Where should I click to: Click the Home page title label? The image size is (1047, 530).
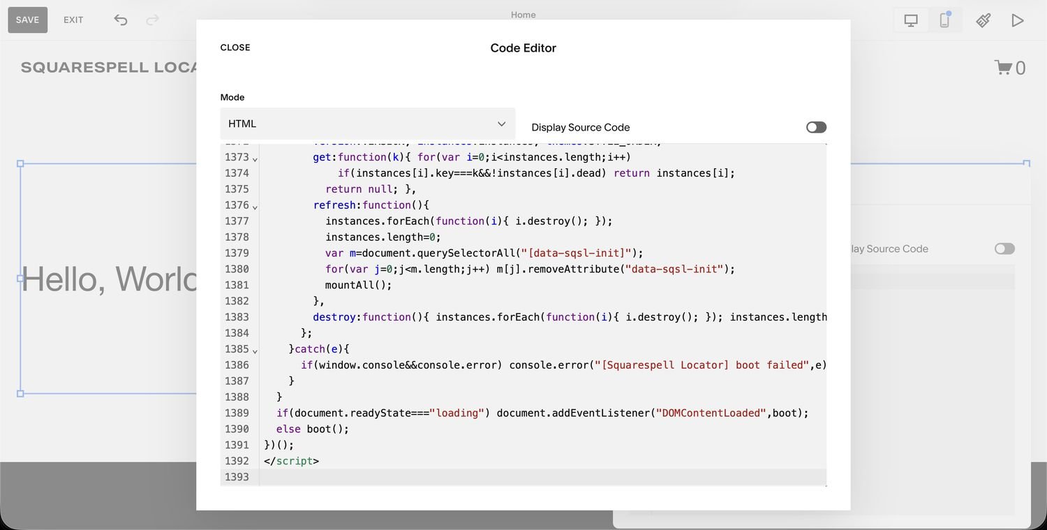point(523,15)
